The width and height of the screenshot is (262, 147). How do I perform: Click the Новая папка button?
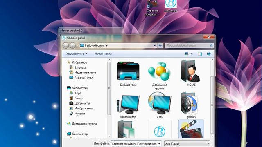pos(103,53)
